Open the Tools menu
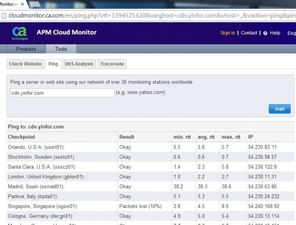This screenshot has width=296, height=225. tap(61, 49)
